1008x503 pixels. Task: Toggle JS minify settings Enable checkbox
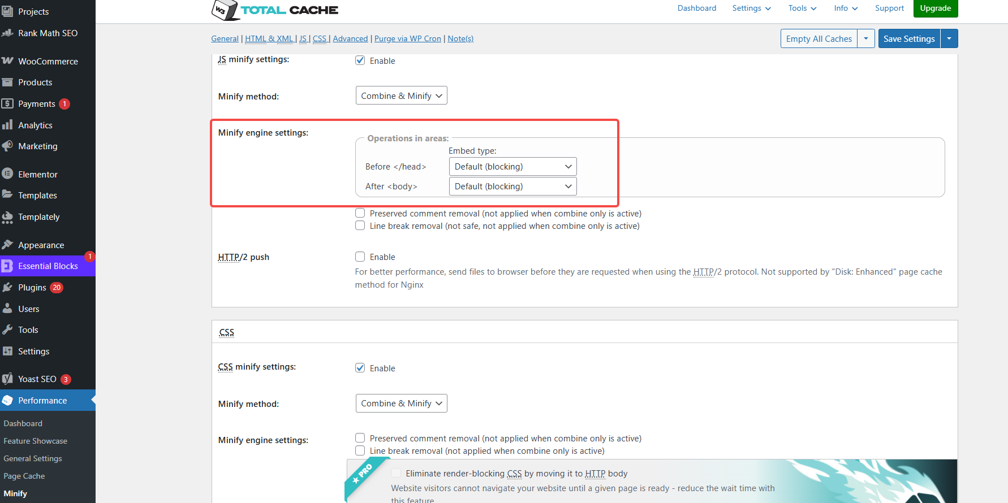click(x=360, y=60)
